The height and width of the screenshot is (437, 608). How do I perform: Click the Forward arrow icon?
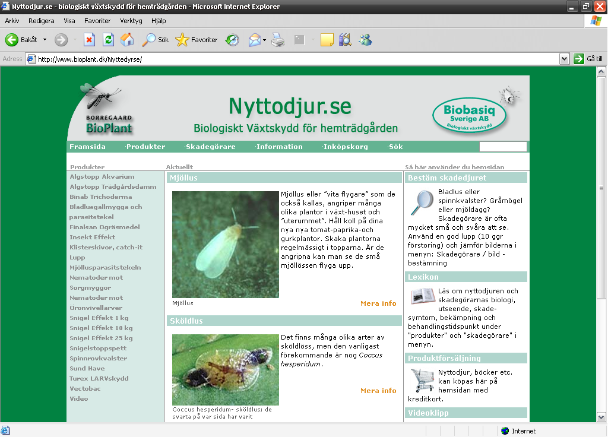click(x=61, y=40)
